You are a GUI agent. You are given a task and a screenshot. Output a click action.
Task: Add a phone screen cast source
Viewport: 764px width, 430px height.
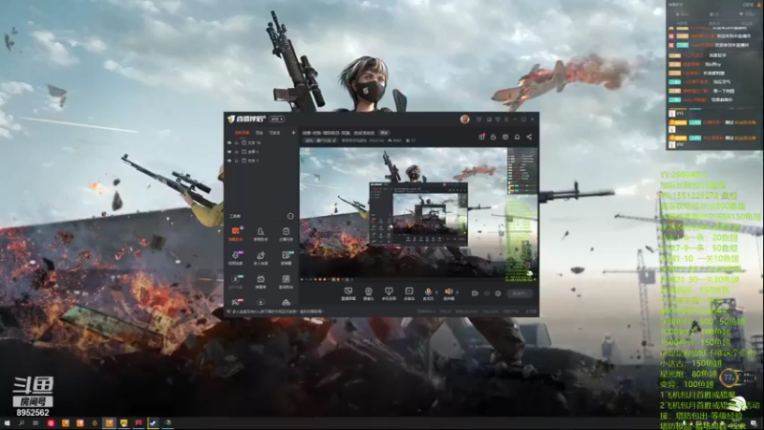389,293
